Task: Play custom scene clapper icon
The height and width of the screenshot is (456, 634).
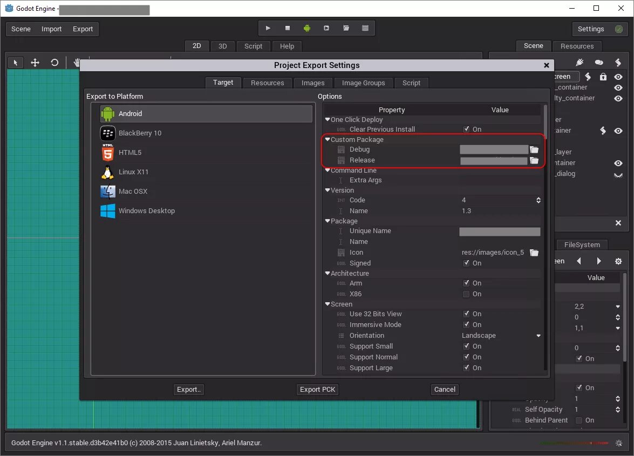Action: (x=346, y=28)
